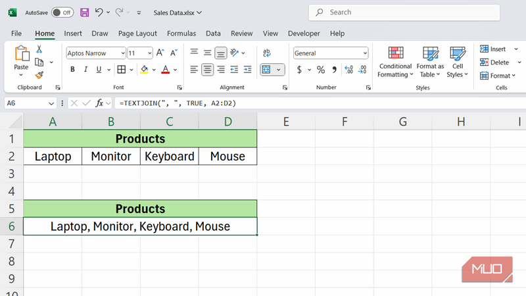526x296 pixels.
Task: Click the Insert Function fx icon
Action: pos(99,103)
